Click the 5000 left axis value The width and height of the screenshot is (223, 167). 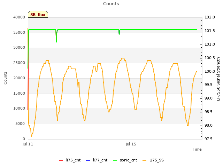20,124
